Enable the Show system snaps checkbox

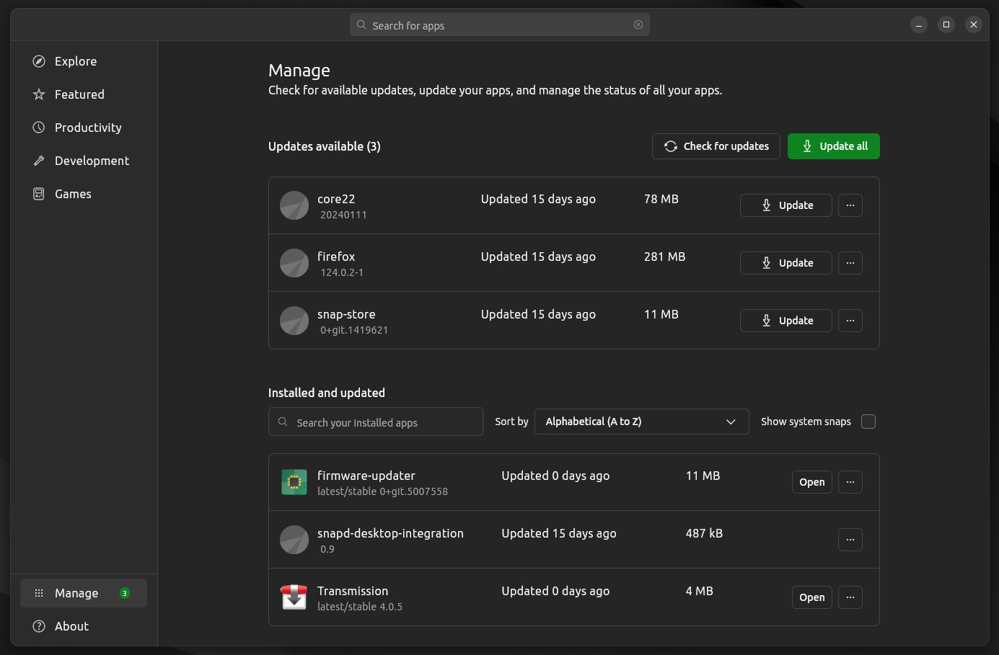coord(868,422)
